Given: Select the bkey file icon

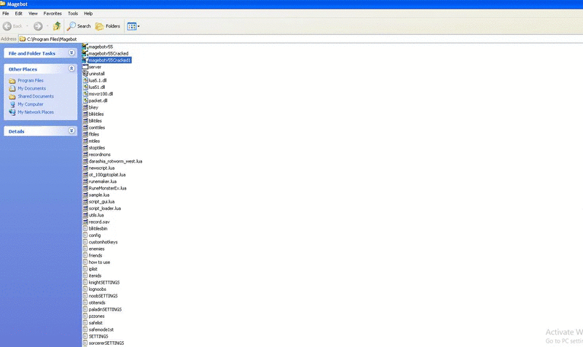Looking at the screenshot, I should 85,107.
